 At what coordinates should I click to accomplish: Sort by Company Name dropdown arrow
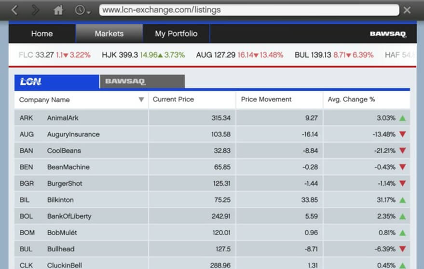[x=141, y=100]
